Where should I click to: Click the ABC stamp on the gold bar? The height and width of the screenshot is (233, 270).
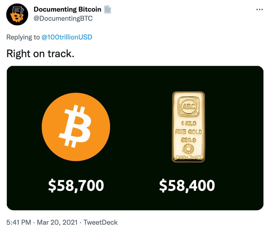click(x=189, y=107)
